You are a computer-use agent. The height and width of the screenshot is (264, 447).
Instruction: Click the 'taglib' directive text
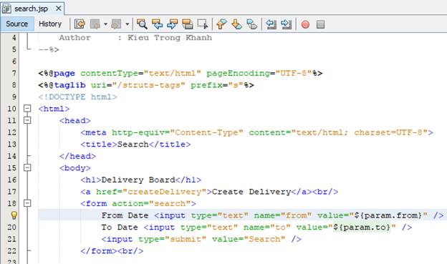tap(70, 85)
